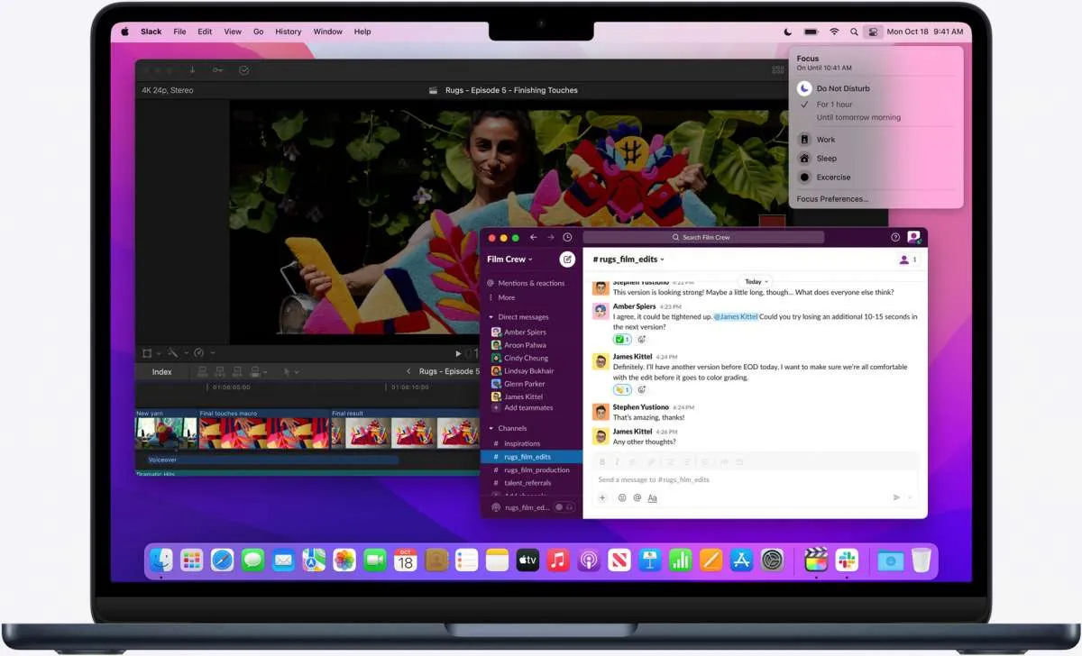
Task: Open the History menu in menu bar
Action: 288,32
